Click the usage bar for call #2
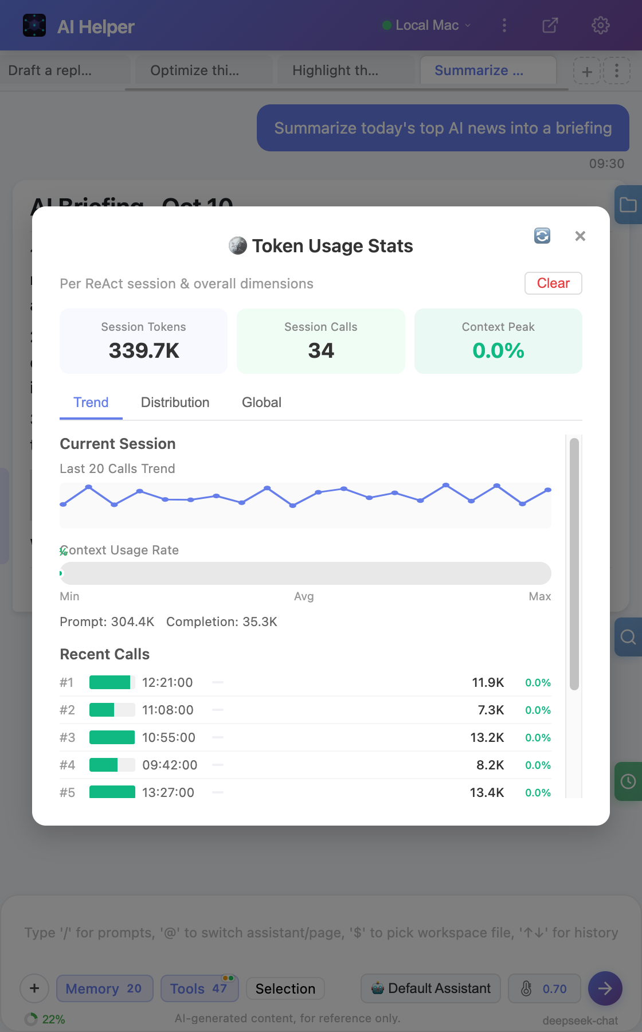642x1032 pixels. coord(112,710)
